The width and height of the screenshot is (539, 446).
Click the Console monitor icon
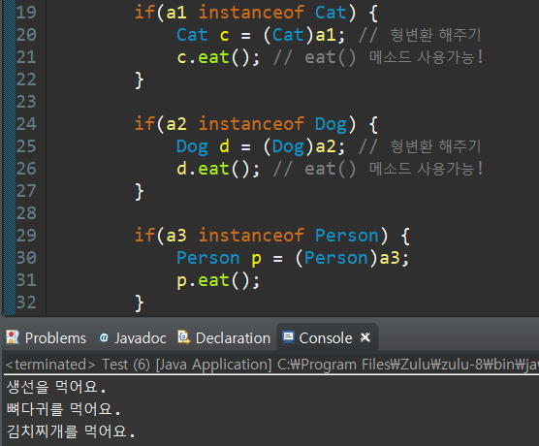pos(288,337)
